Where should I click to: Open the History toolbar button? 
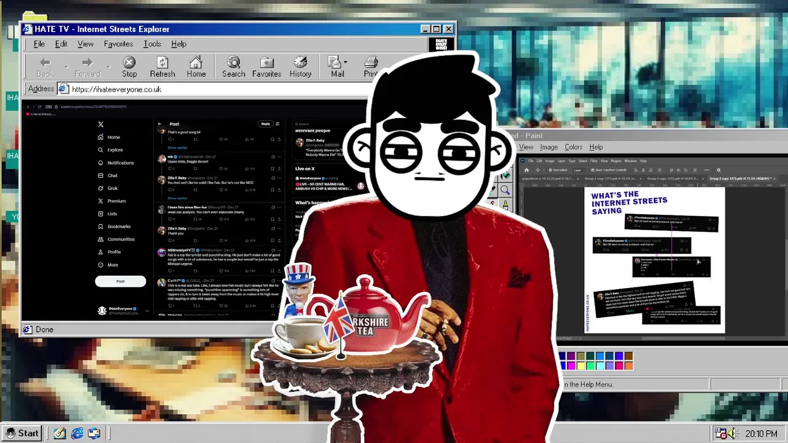point(300,67)
